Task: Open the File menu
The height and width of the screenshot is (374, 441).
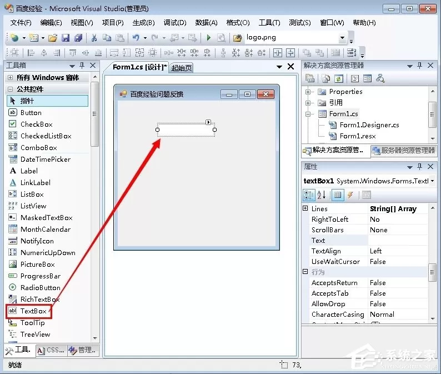Action: (x=21, y=23)
